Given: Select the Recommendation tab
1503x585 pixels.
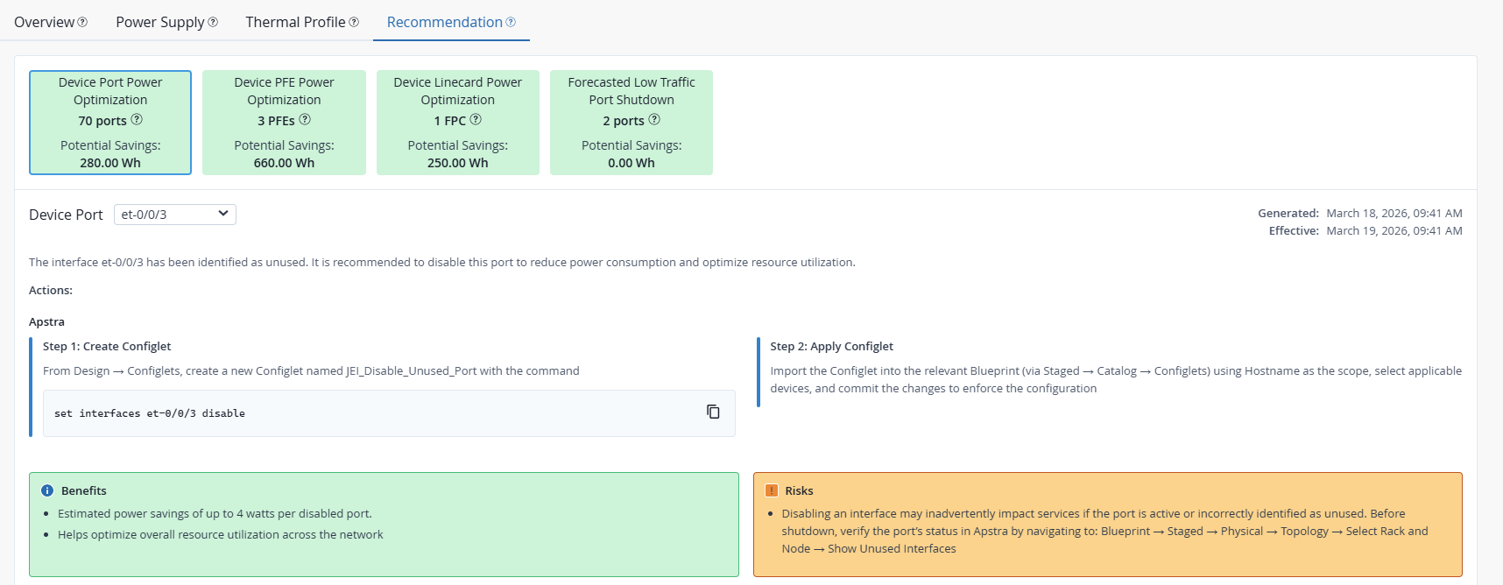Looking at the screenshot, I should point(444,22).
